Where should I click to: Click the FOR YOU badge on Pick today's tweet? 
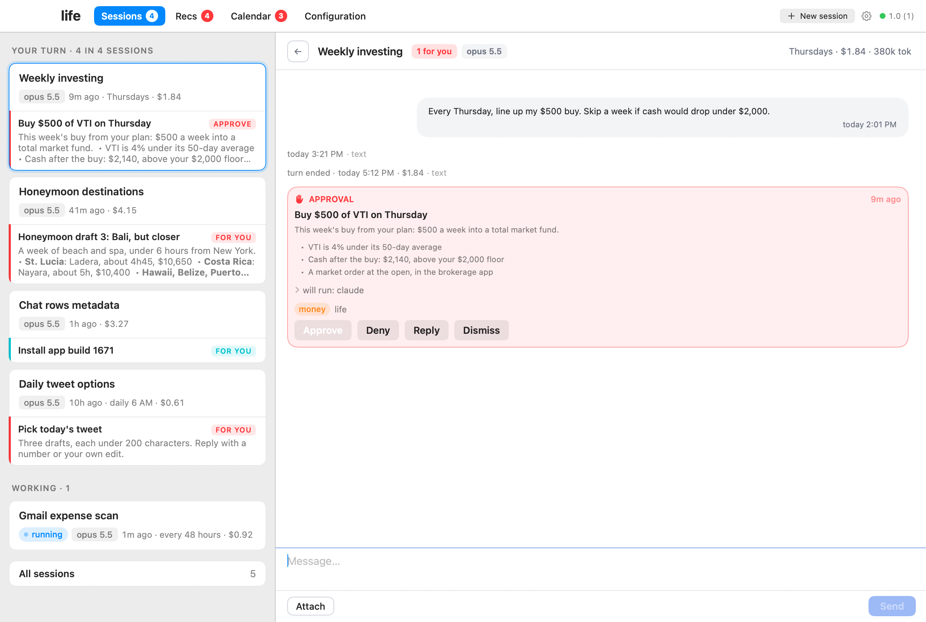click(233, 430)
